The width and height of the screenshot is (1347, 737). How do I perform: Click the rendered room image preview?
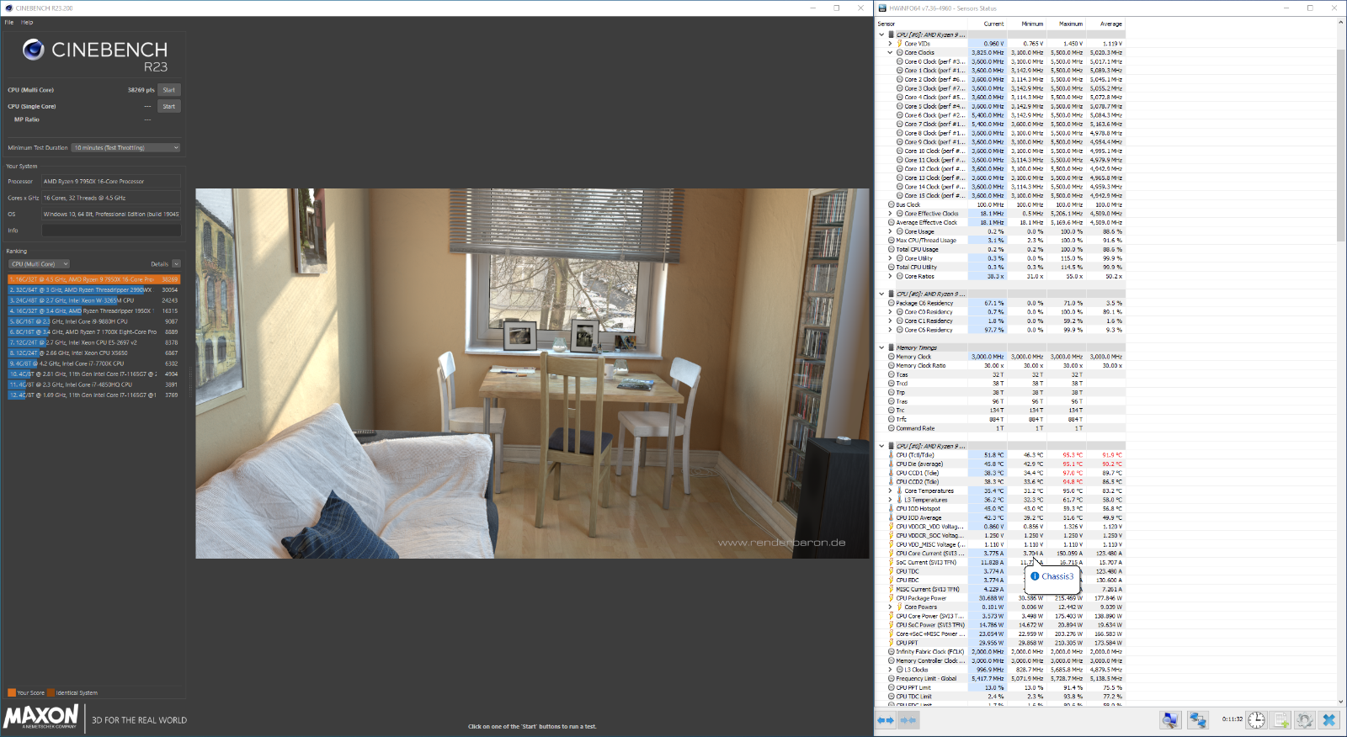[x=532, y=374]
